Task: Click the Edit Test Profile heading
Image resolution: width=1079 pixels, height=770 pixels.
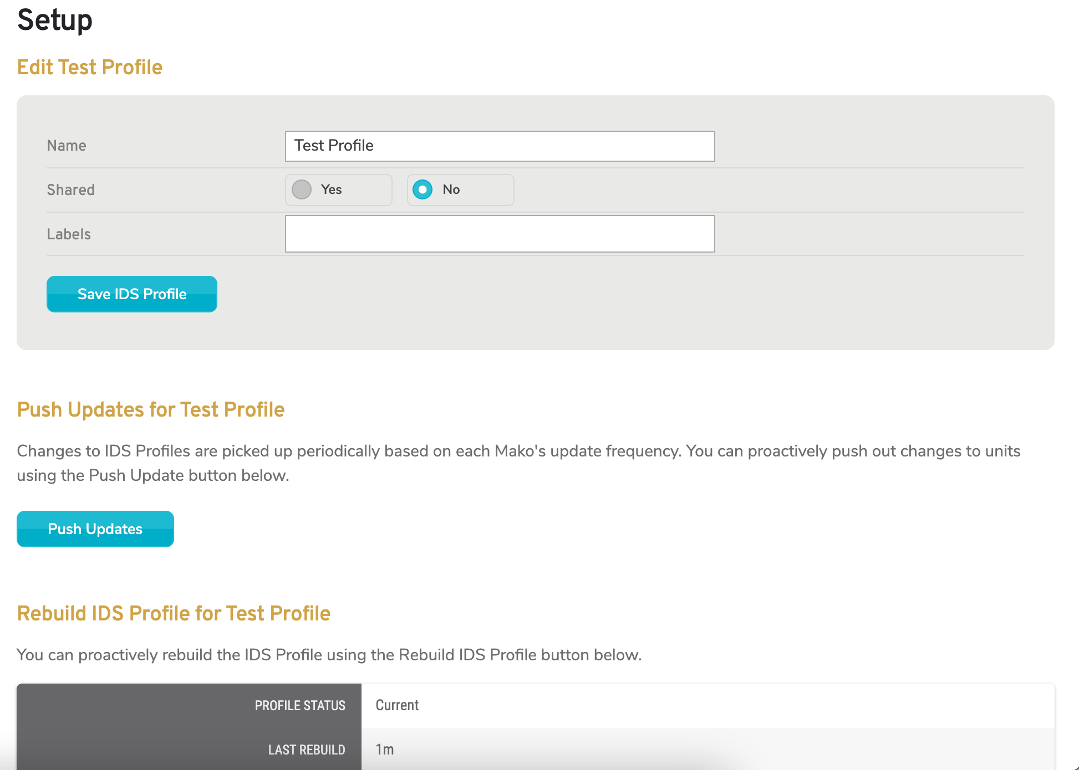Action: (x=90, y=67)
